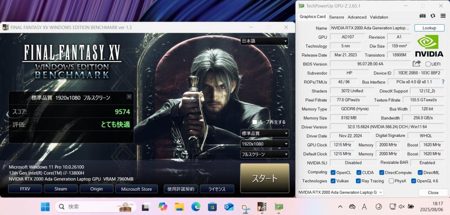
Task: Toggle the Vulkan checkbox
Action: tap(333, 181)
